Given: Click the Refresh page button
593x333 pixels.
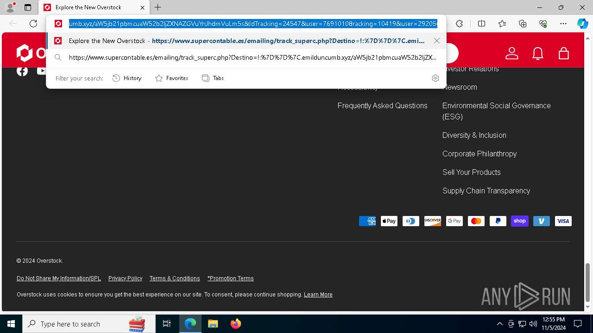Looking at the screenshot, I should coord(33,24).
